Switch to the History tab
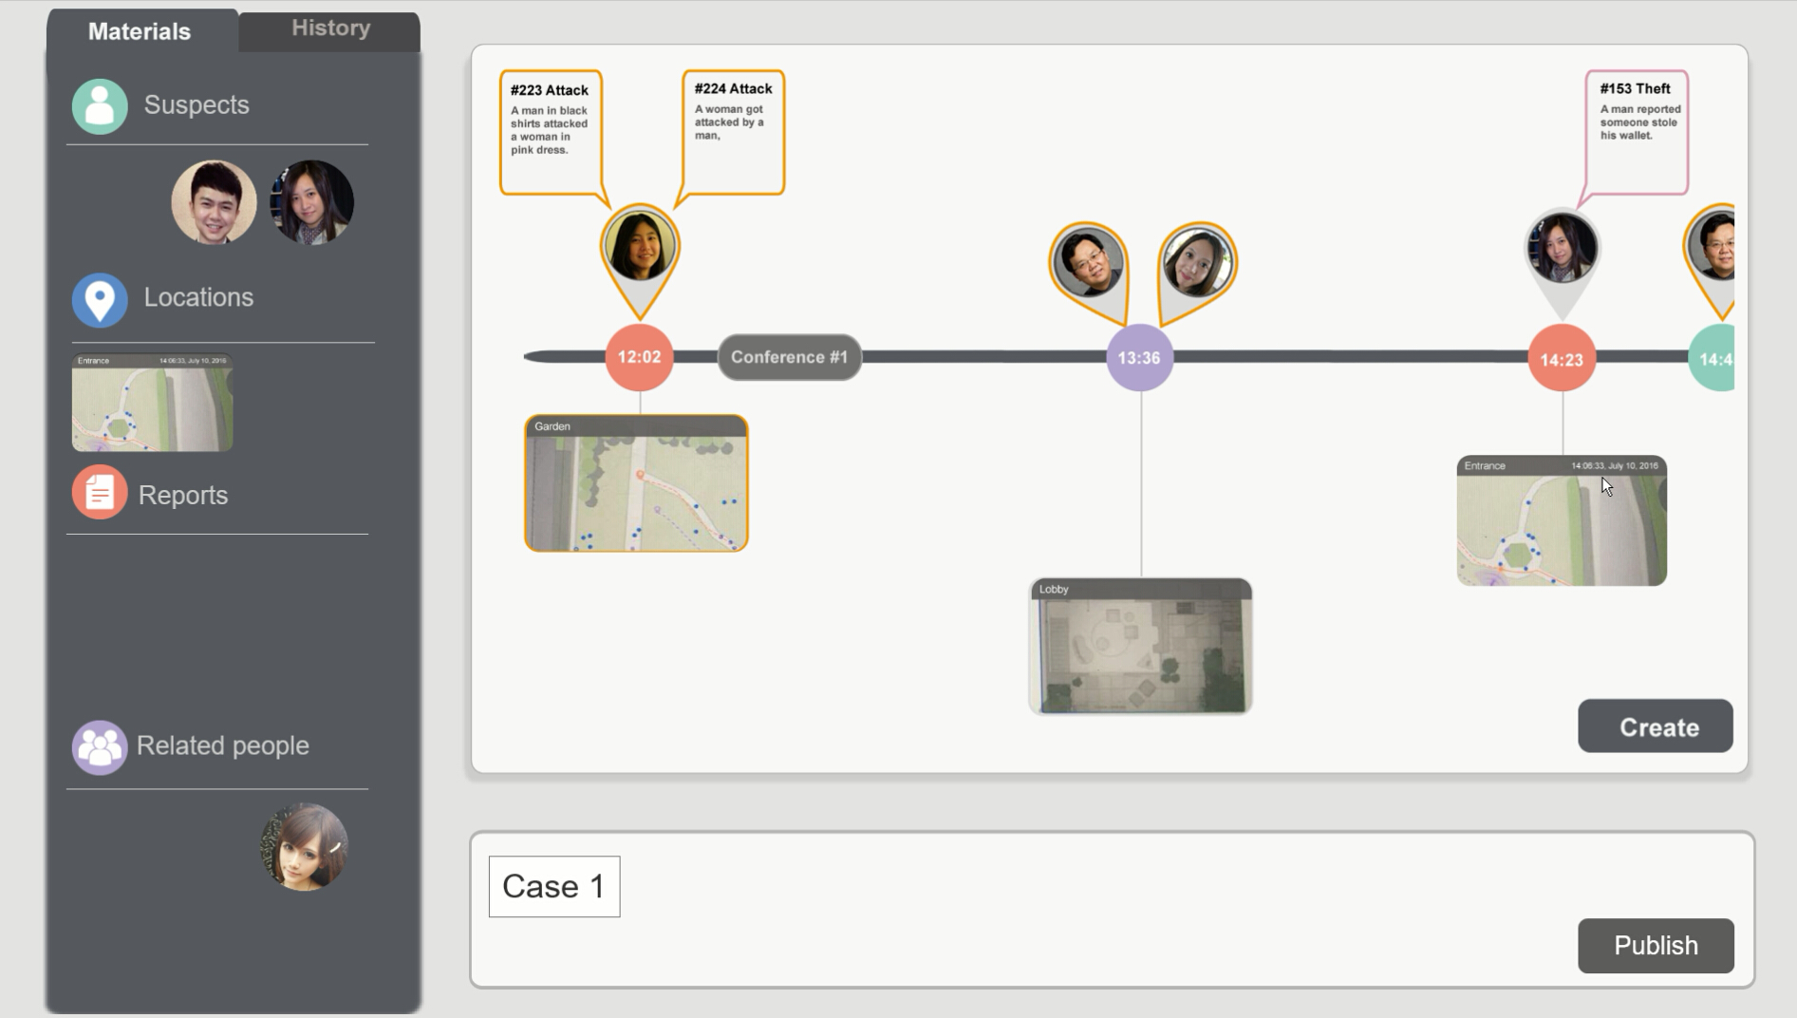1797x1018 pixels. 330,28
